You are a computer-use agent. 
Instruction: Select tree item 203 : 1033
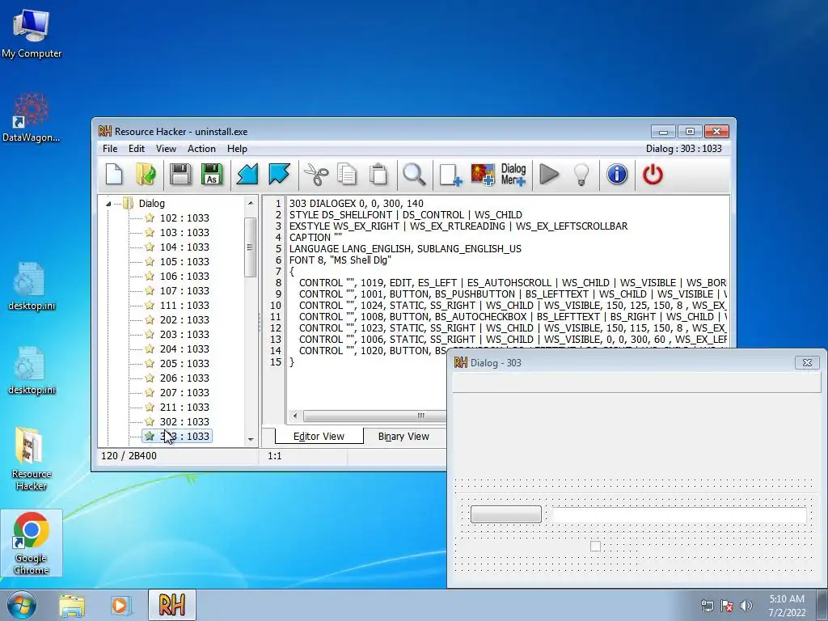pyautogui.click(x=184, y=334)
